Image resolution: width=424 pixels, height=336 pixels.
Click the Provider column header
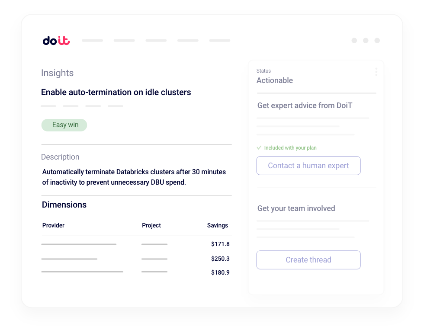coord(53,225)
